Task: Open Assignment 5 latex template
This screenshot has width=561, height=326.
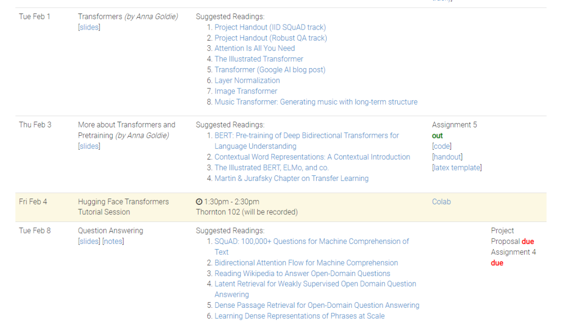Action: pos(457,167)
